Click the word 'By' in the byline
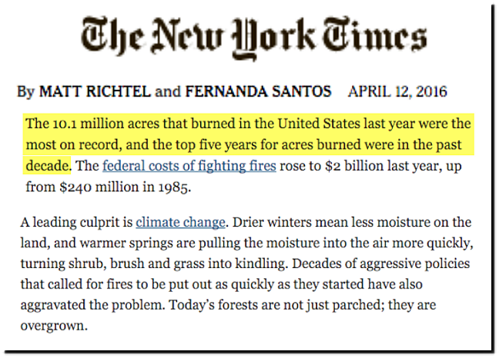 [x=25, y=92]
